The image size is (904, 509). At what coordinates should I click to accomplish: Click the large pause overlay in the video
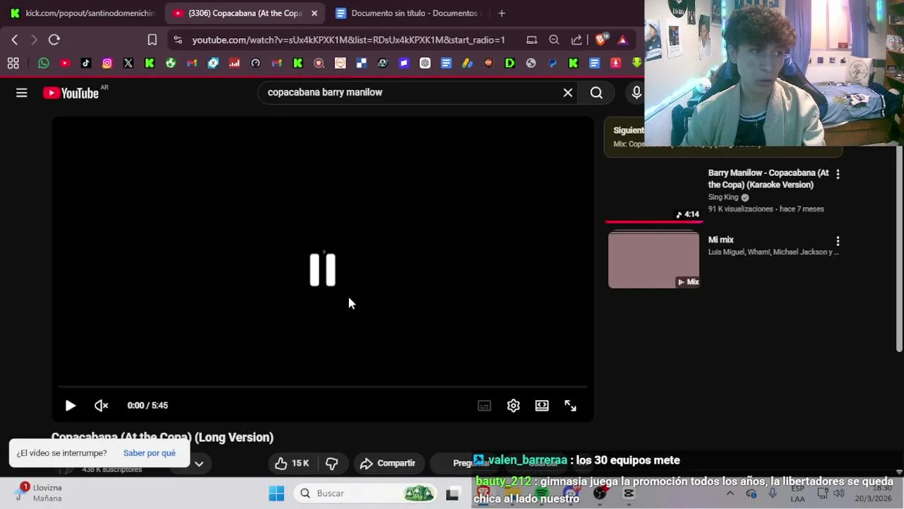click(x=323, y=269)
